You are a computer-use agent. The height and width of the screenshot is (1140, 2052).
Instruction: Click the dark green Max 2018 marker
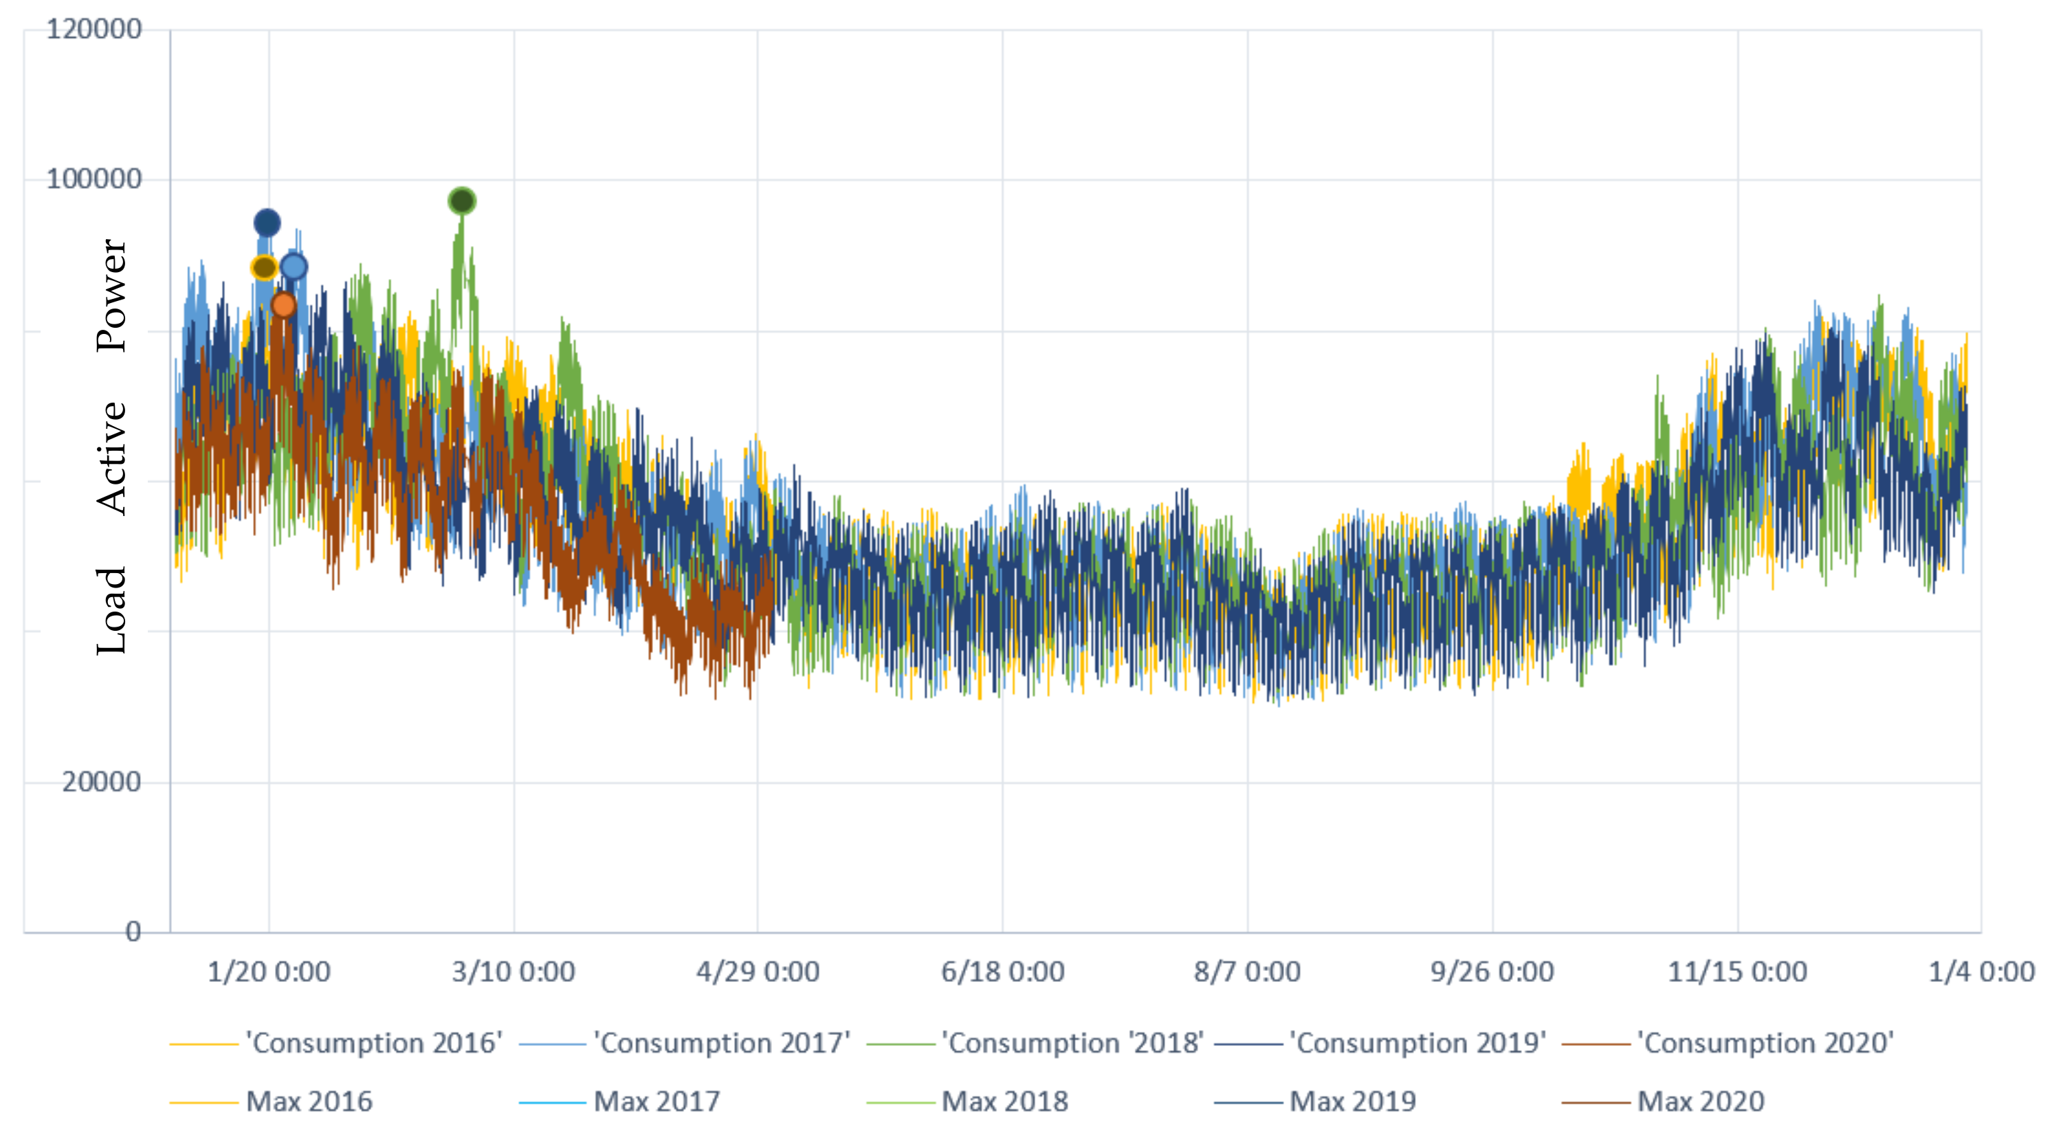pos(462,201)
